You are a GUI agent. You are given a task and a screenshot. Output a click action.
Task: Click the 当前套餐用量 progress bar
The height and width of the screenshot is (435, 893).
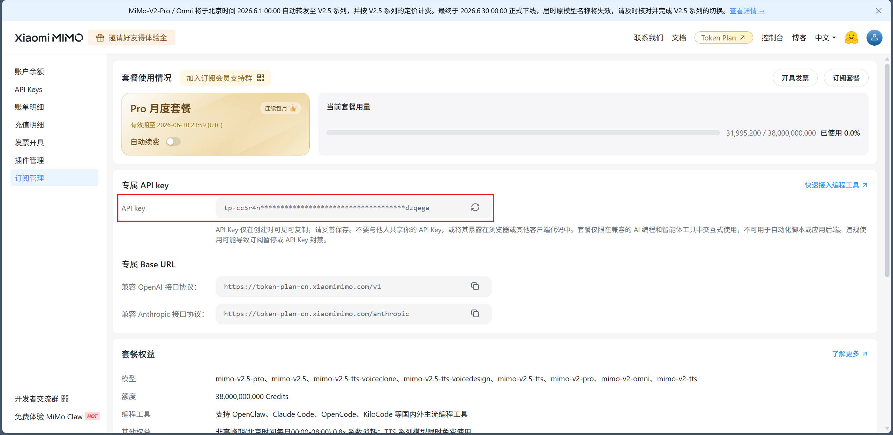pos(523,133)
